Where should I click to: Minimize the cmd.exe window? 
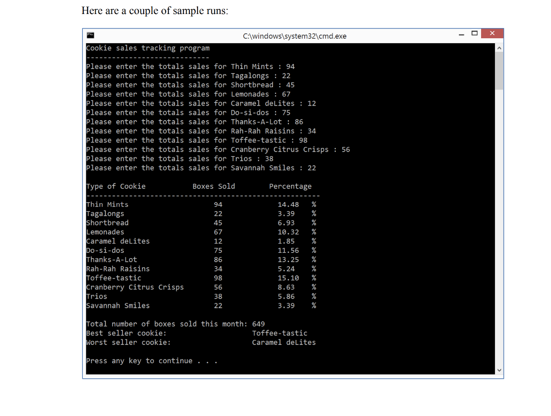point(461,34)
